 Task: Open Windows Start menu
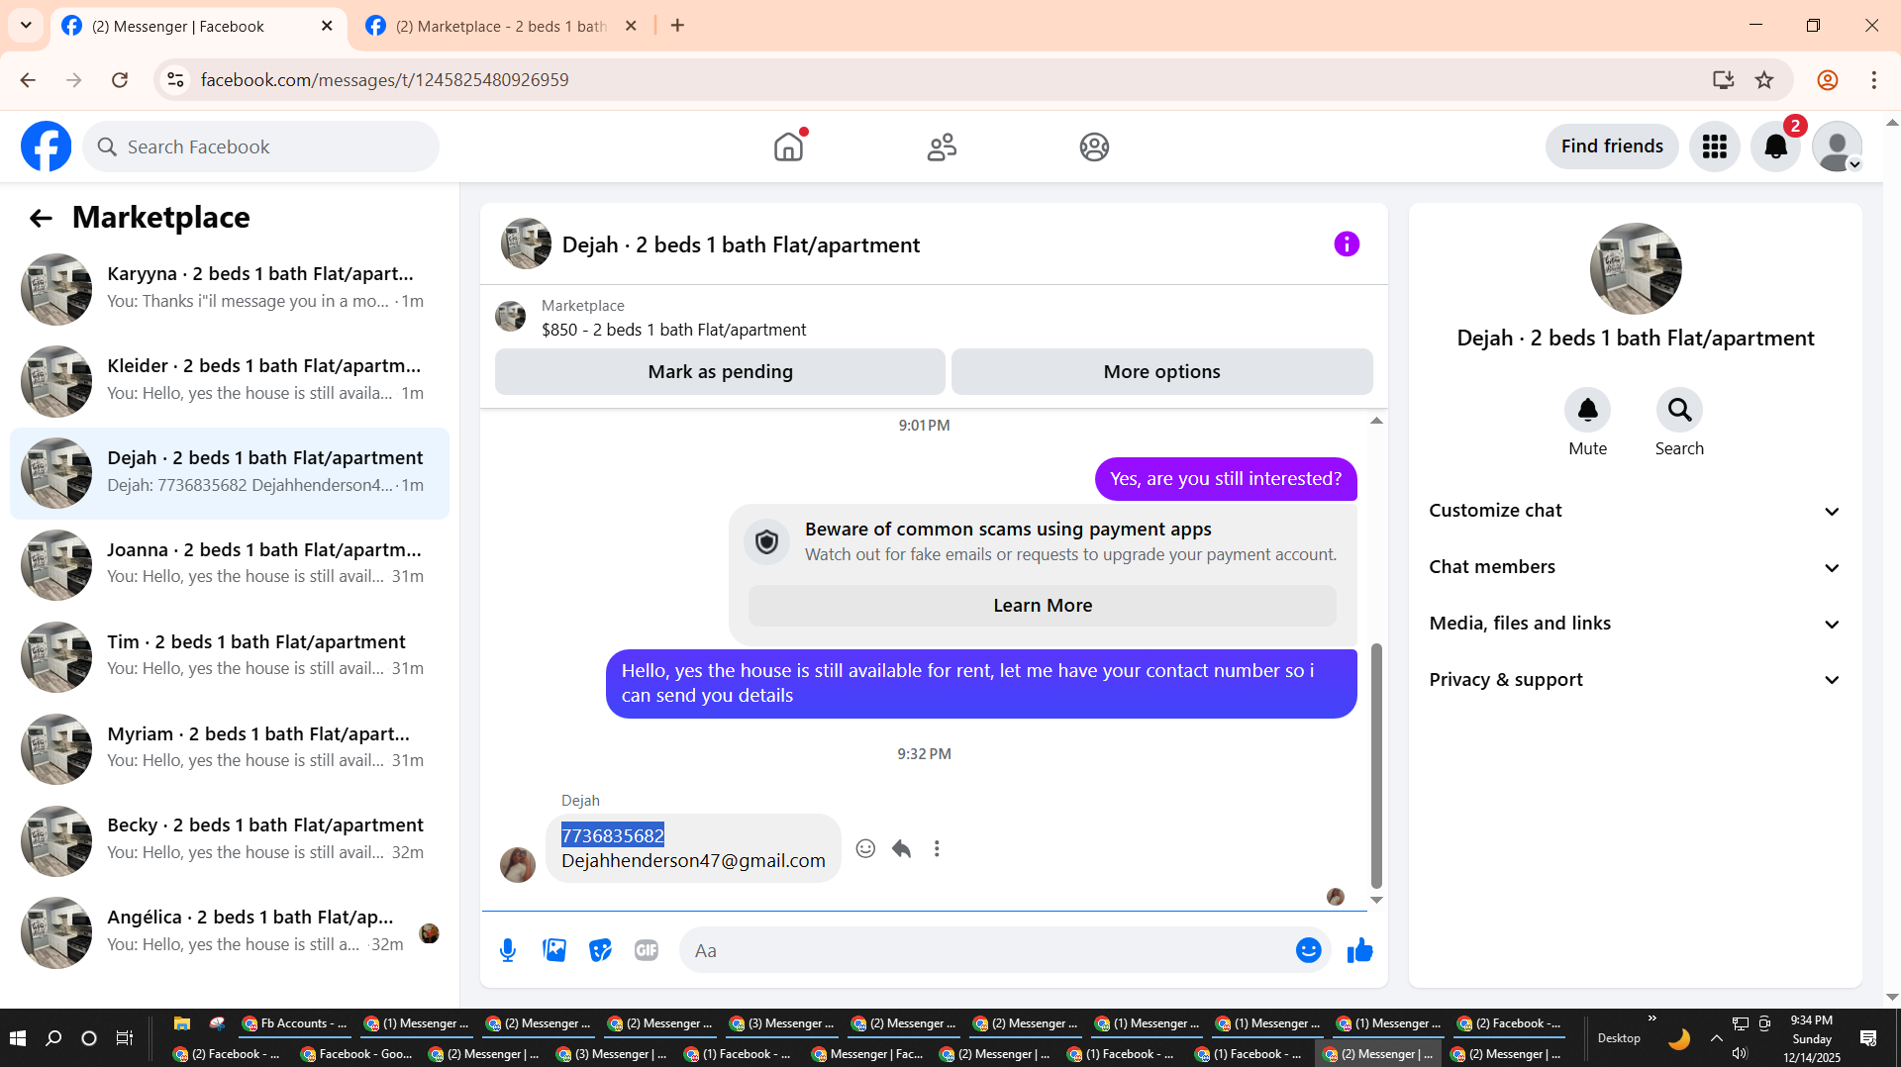[x=17, y=1038]
